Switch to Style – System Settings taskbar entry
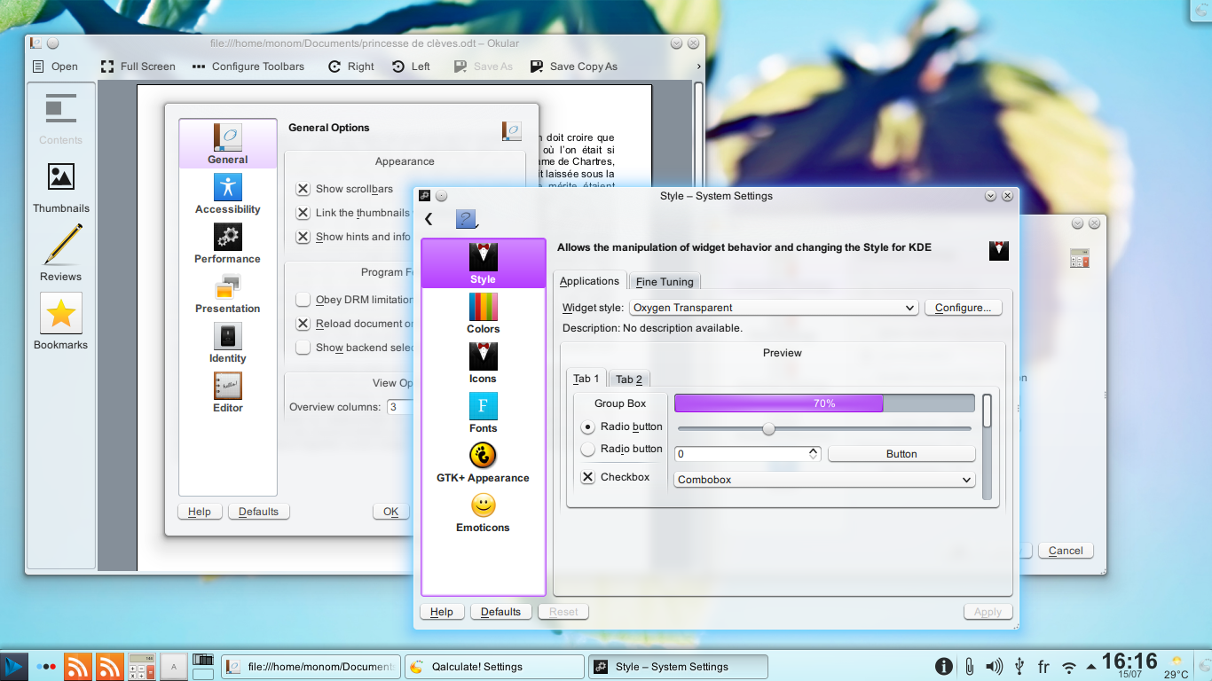The image size is (1212, 681). pos(678,667)
